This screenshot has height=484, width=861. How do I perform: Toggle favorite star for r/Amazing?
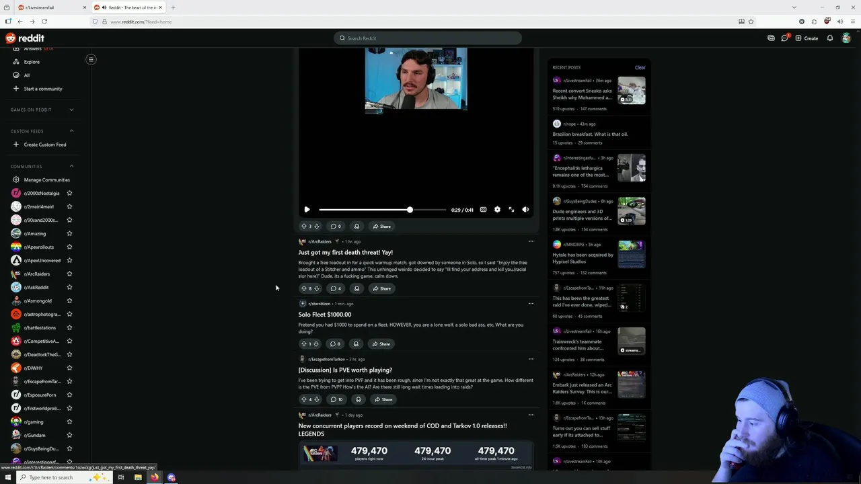tap(69, 233)
